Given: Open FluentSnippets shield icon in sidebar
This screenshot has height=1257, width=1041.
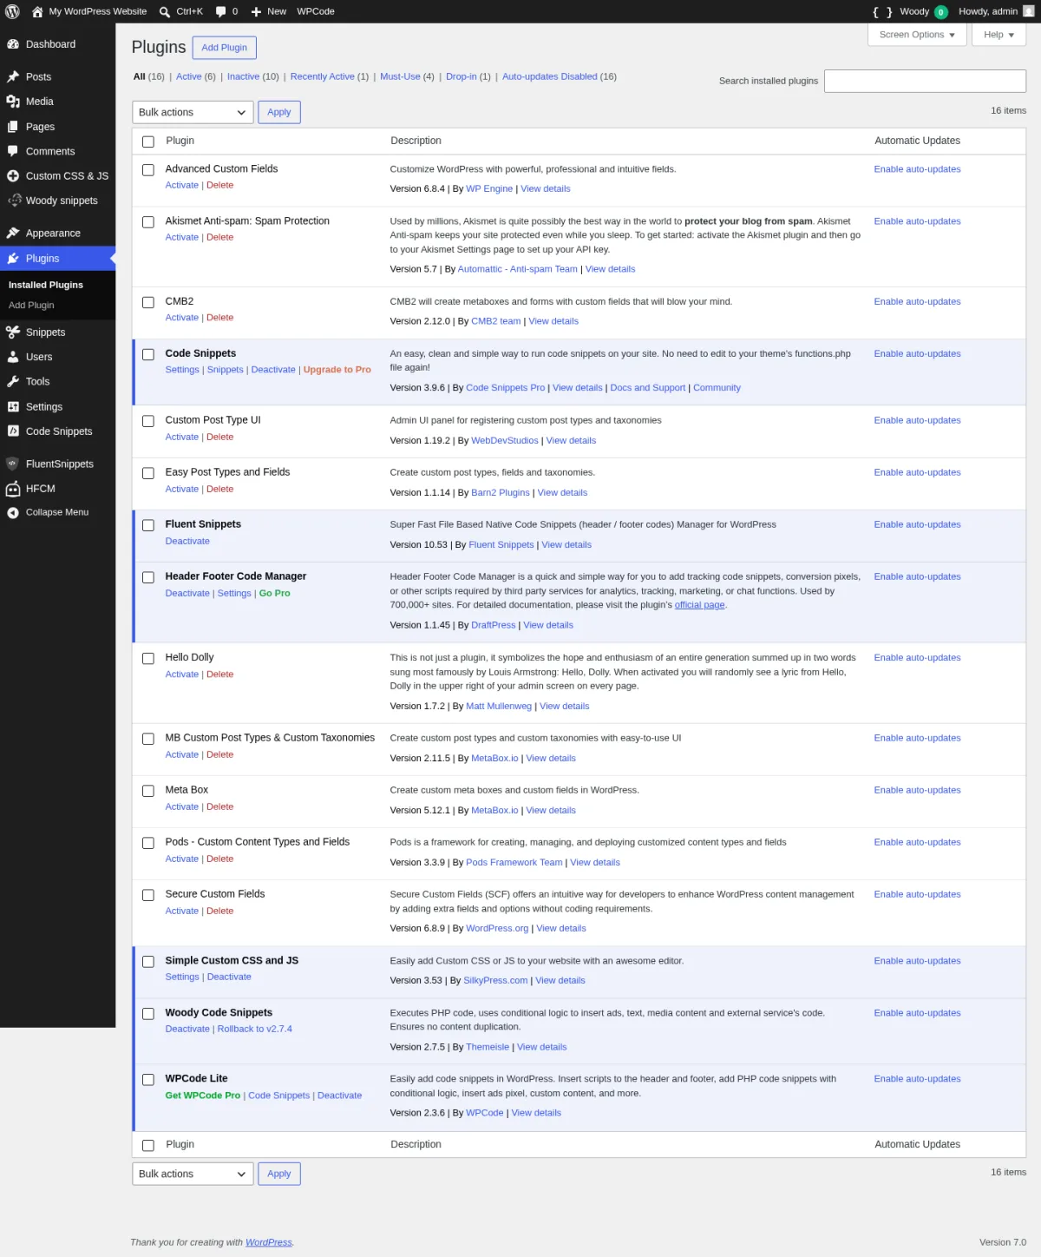Looking at the screenshot, I should point(12,464).
